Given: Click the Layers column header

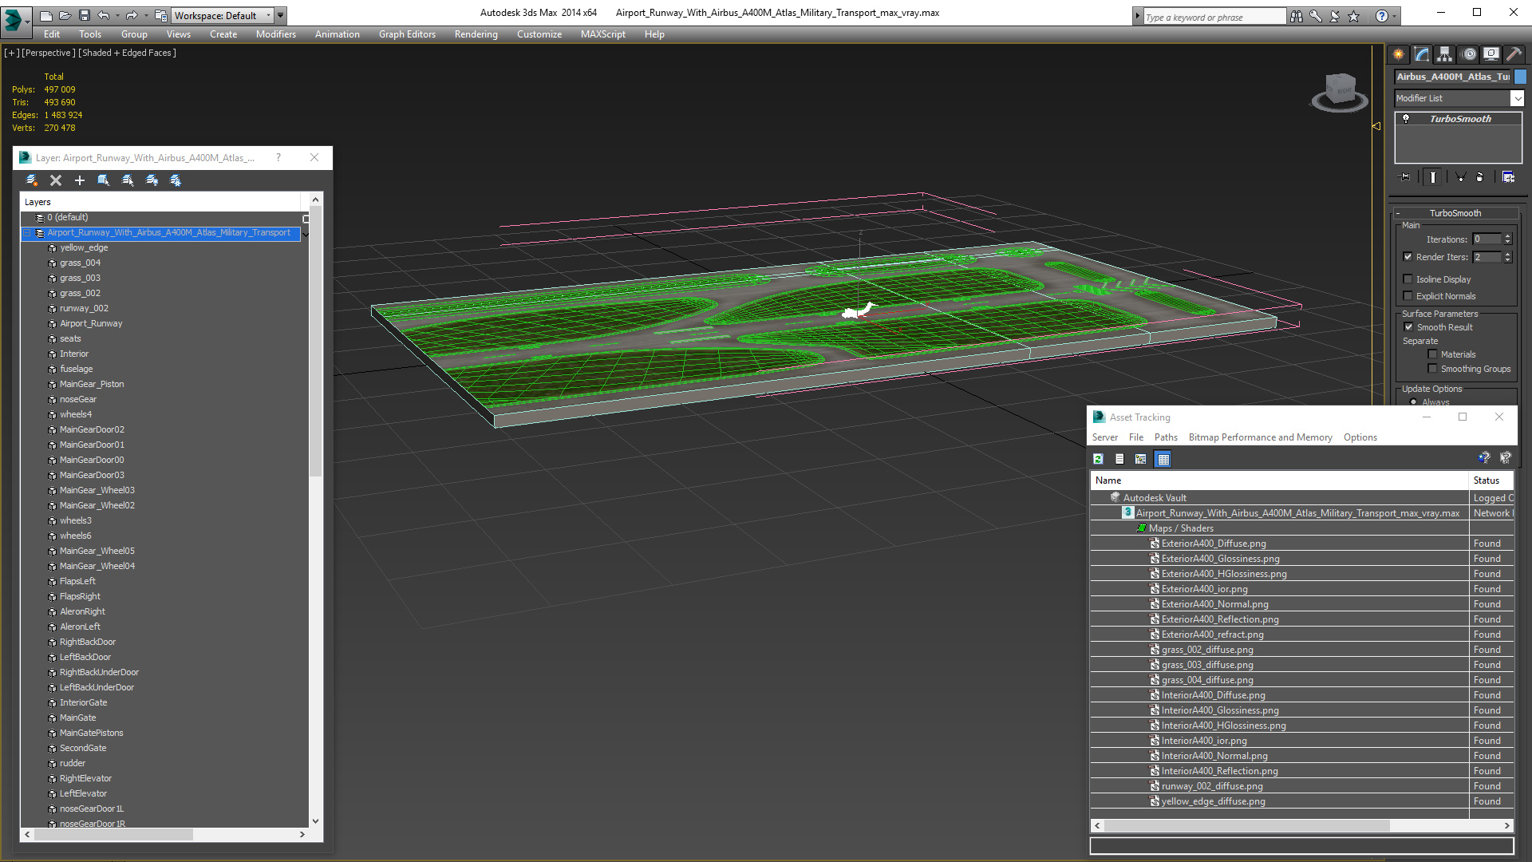Looking at the screenshot, I should tap(160, 202).
